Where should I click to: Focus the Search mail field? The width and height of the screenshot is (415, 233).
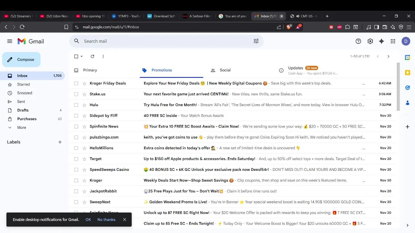(166, 41)
